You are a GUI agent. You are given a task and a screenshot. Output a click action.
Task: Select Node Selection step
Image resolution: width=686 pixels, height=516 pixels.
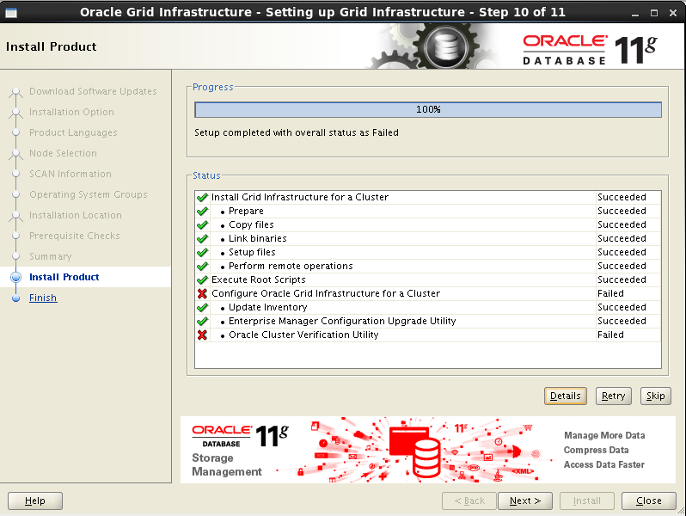click(63, 153)
